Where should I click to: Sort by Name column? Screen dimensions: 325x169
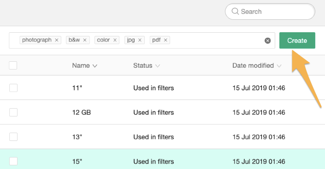pyautogui.click(x=84, y=66)
